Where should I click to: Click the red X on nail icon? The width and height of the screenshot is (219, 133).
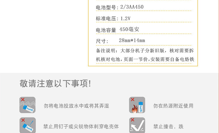click(23, 120)
